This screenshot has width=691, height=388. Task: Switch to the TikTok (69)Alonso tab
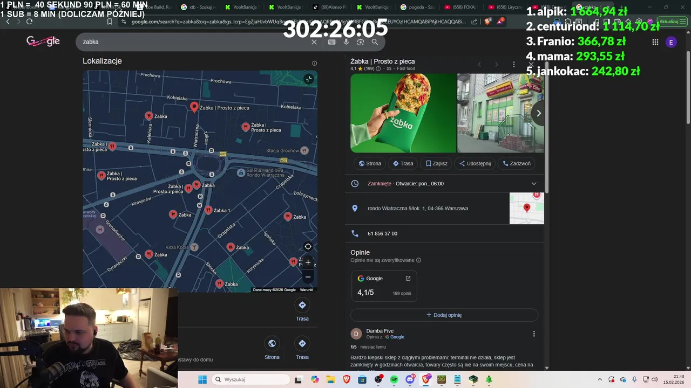tap(329, 7)
